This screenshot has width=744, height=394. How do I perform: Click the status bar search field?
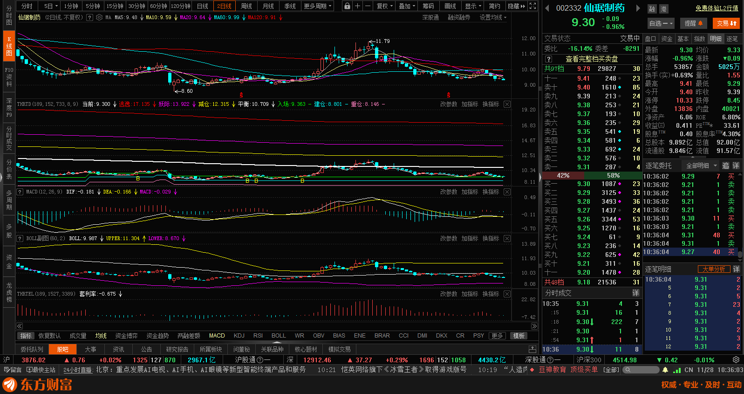click(640, 370)
